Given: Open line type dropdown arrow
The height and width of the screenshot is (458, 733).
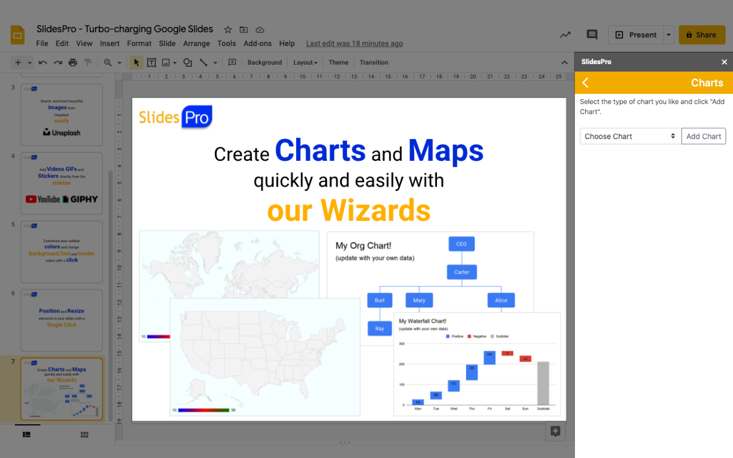Looking at the screenshot, I should click(x=215, y=63).
